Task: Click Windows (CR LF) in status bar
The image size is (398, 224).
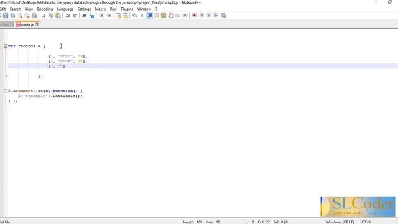Action: pyautogui.click(x=340, y=222)
